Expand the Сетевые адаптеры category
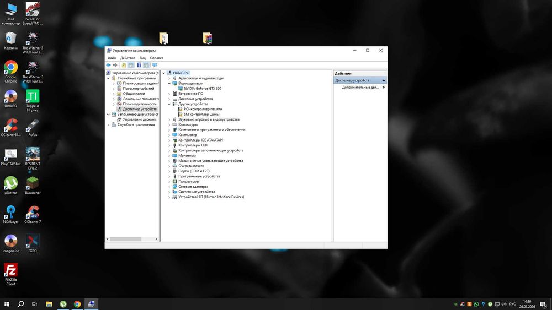This screenshot has height=310, width=552. click(x=169, y=187)
